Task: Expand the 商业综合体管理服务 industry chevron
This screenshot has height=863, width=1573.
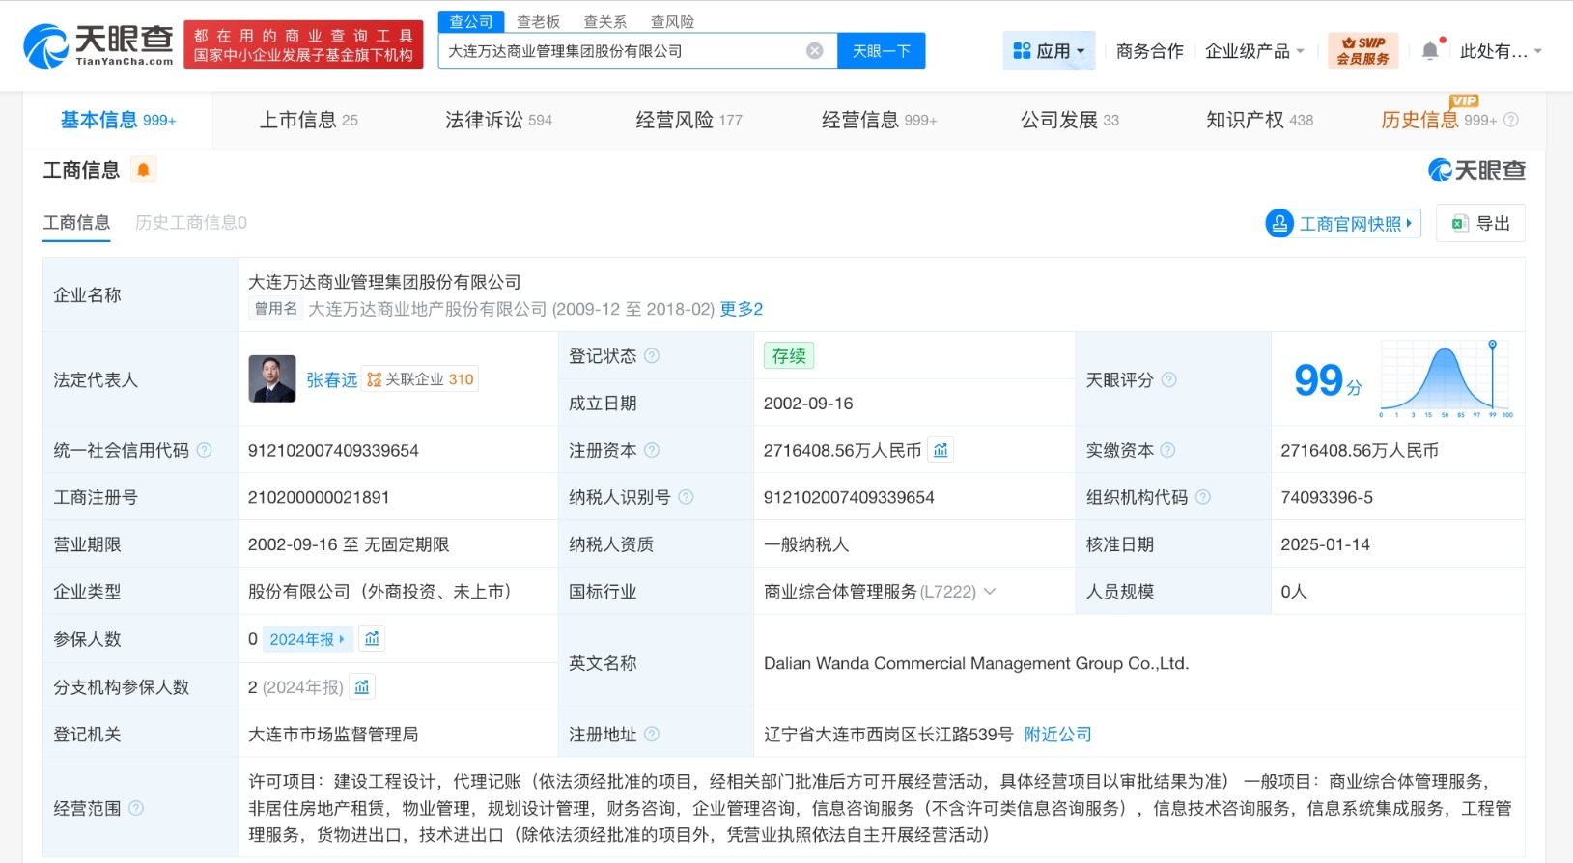Action: pos(990,592)
